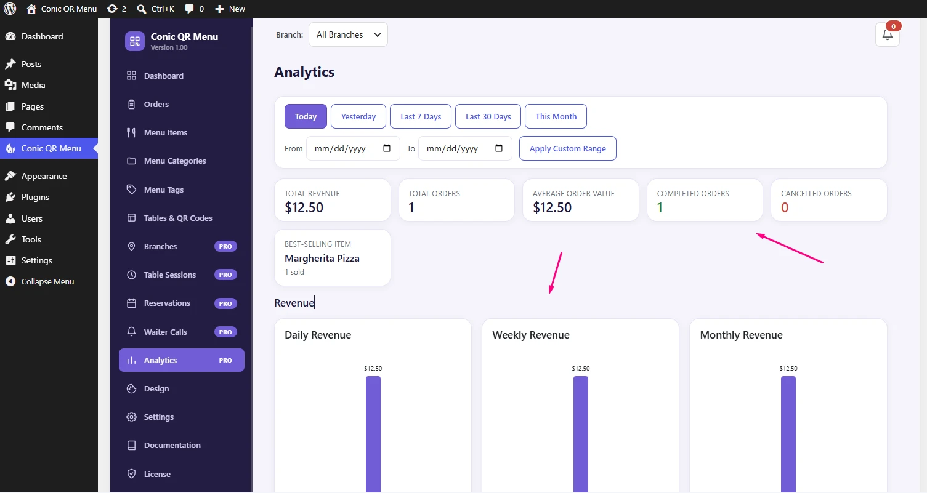Open WordPress Settings menu item
This screenshot has height=493, width=927.
pyautogui.click(x=49, y=260)
